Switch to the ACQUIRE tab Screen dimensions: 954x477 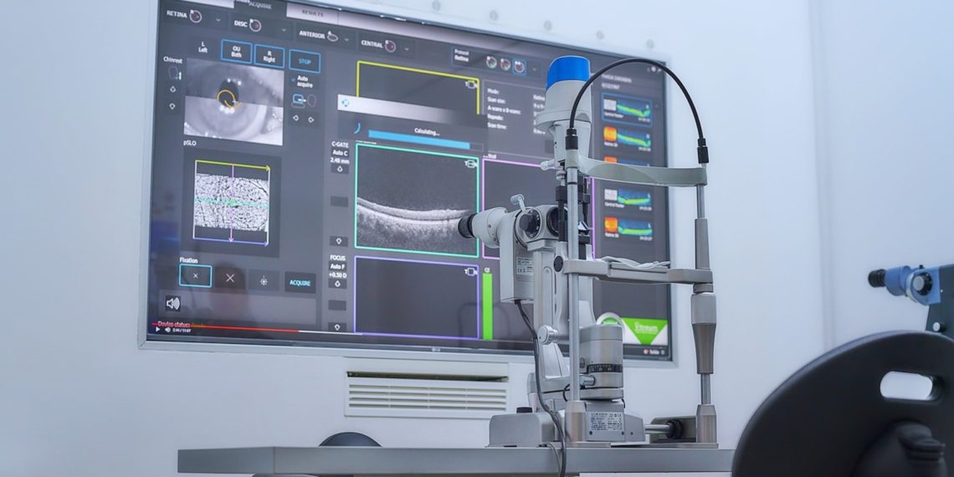pyautogui.click(x=259, y=4)
